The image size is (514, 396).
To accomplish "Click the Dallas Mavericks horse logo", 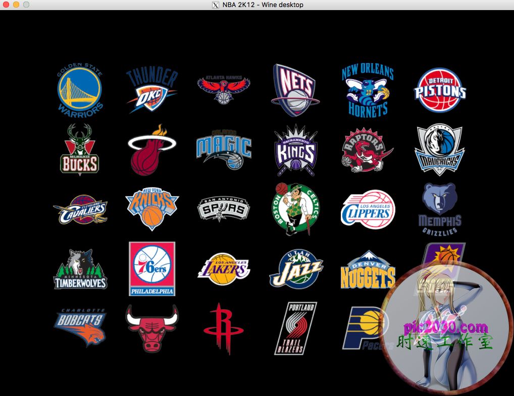I will tap(439, 149).
